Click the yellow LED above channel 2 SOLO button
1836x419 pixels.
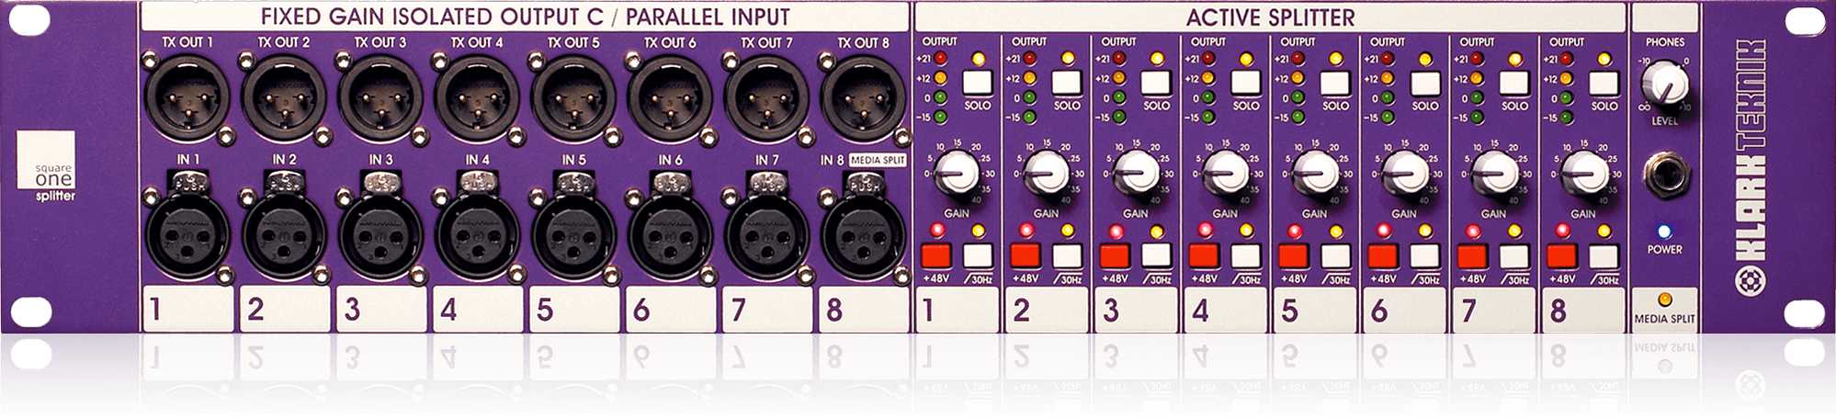(x=1068, y=59)
